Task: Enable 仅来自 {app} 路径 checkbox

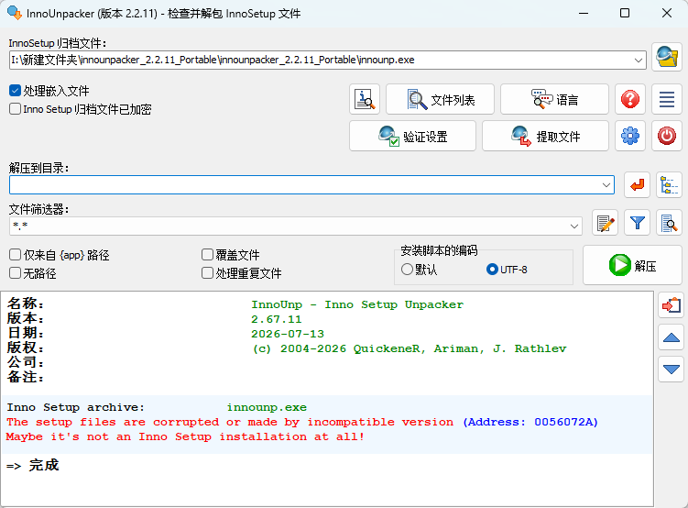Action: [15, 255]
